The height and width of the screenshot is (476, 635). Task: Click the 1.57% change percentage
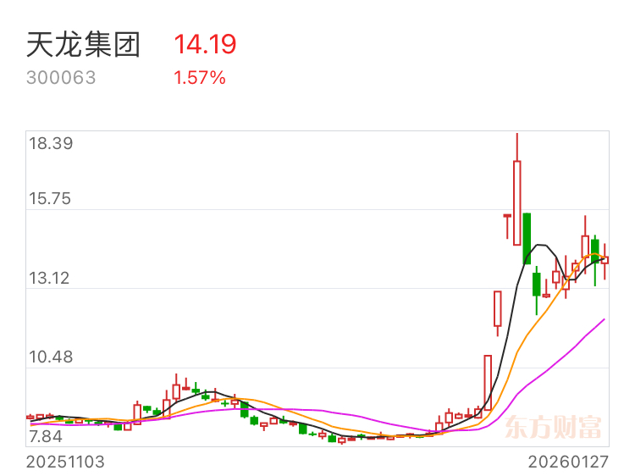[200, 78]
